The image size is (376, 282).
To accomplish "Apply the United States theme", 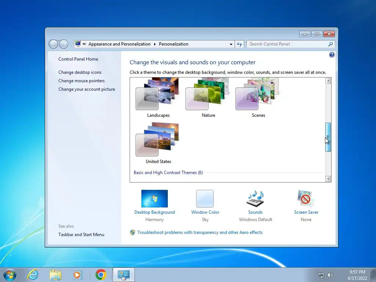I will pos(157,143).
